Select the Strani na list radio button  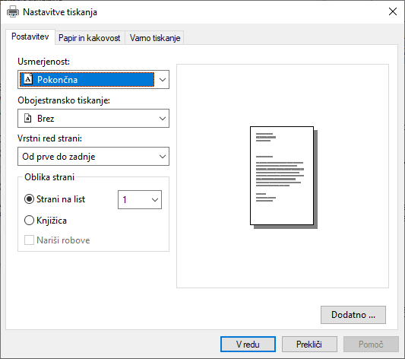(x=29, y=199)
